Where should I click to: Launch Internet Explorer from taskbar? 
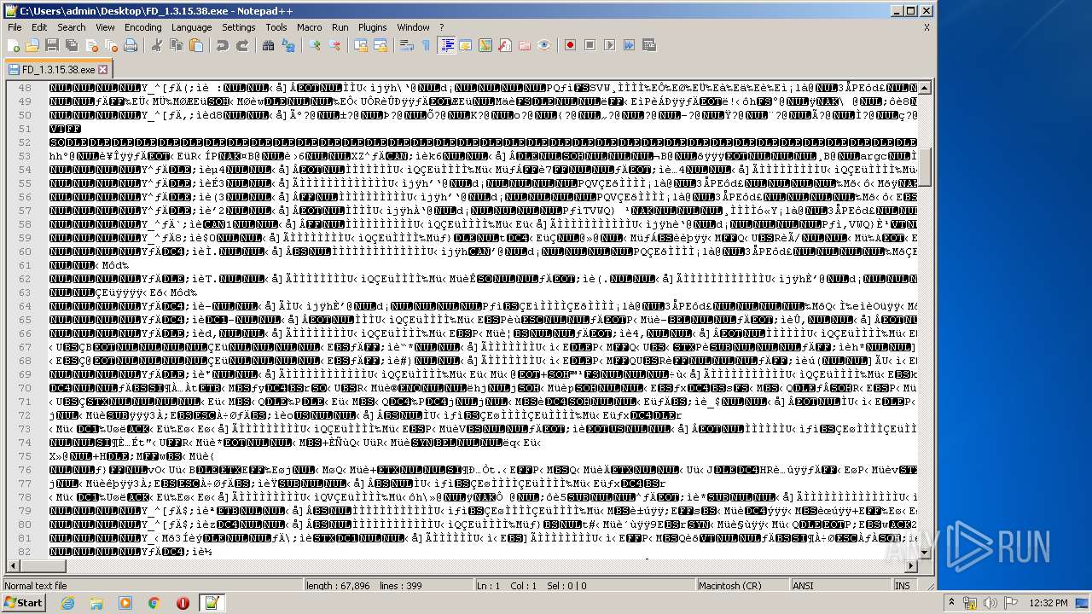tap(67, 603)
